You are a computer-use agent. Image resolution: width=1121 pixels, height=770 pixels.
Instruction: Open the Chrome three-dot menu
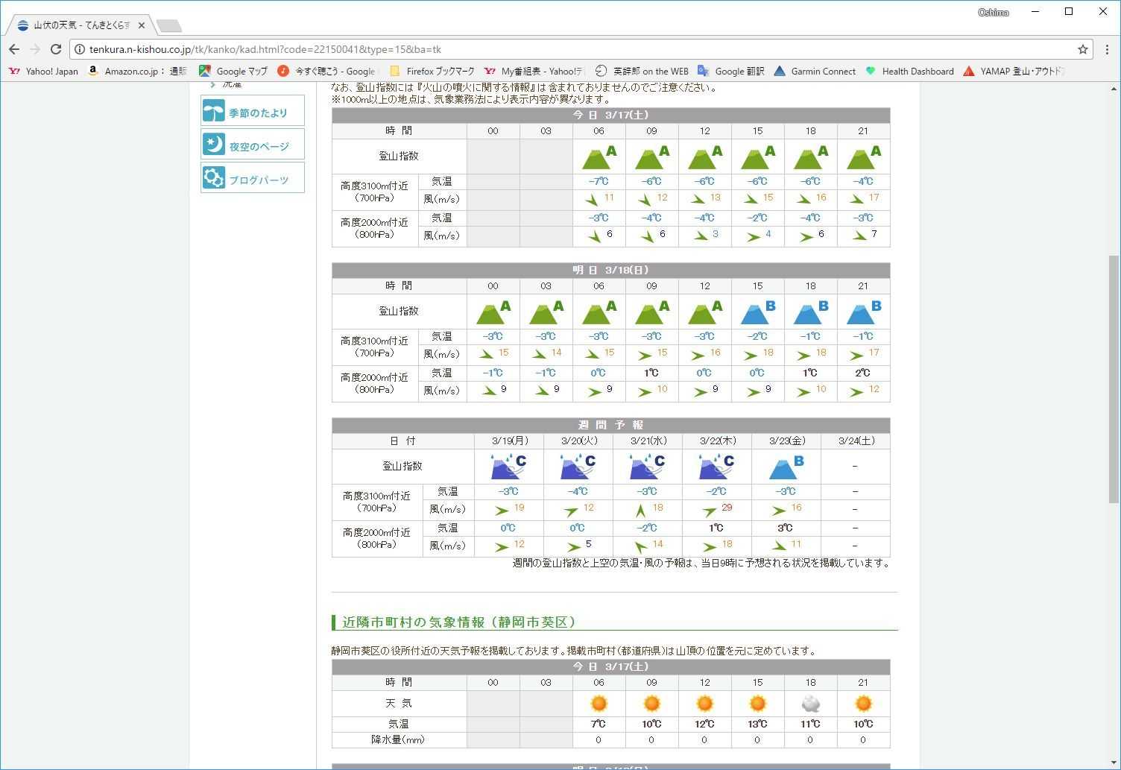pyautogui.click(x=1107, y=49)
